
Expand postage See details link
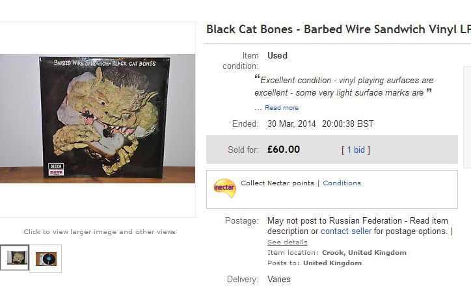[288, 242]
